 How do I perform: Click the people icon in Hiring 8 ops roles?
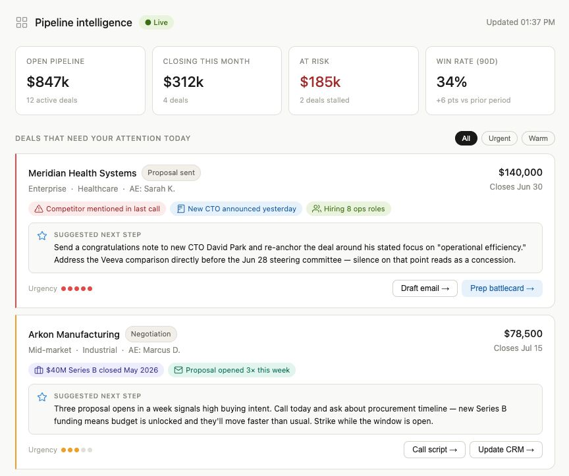click(317, 209)
